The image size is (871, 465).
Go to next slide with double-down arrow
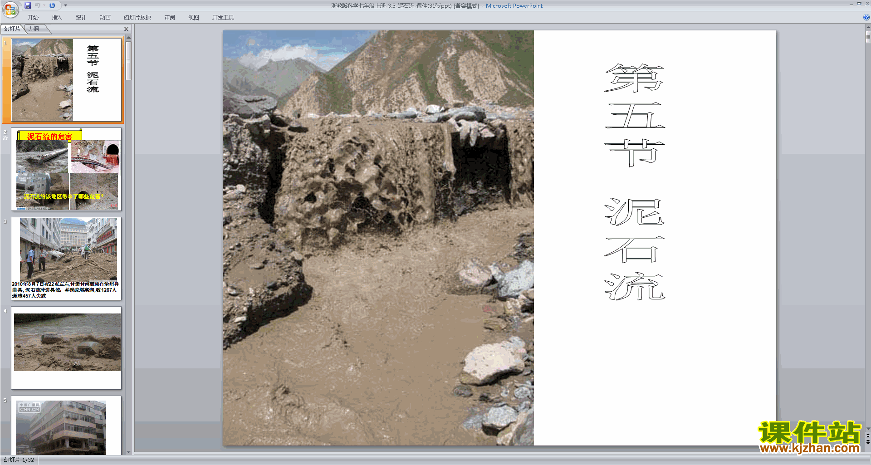868,442
